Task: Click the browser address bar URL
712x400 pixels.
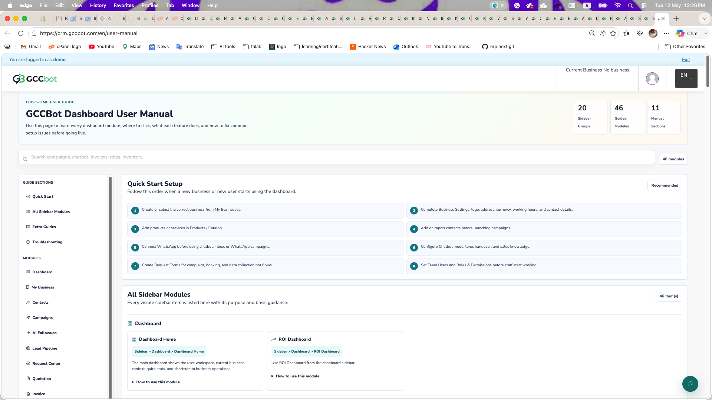Action: pyautogui.click(x=89, y=33)
